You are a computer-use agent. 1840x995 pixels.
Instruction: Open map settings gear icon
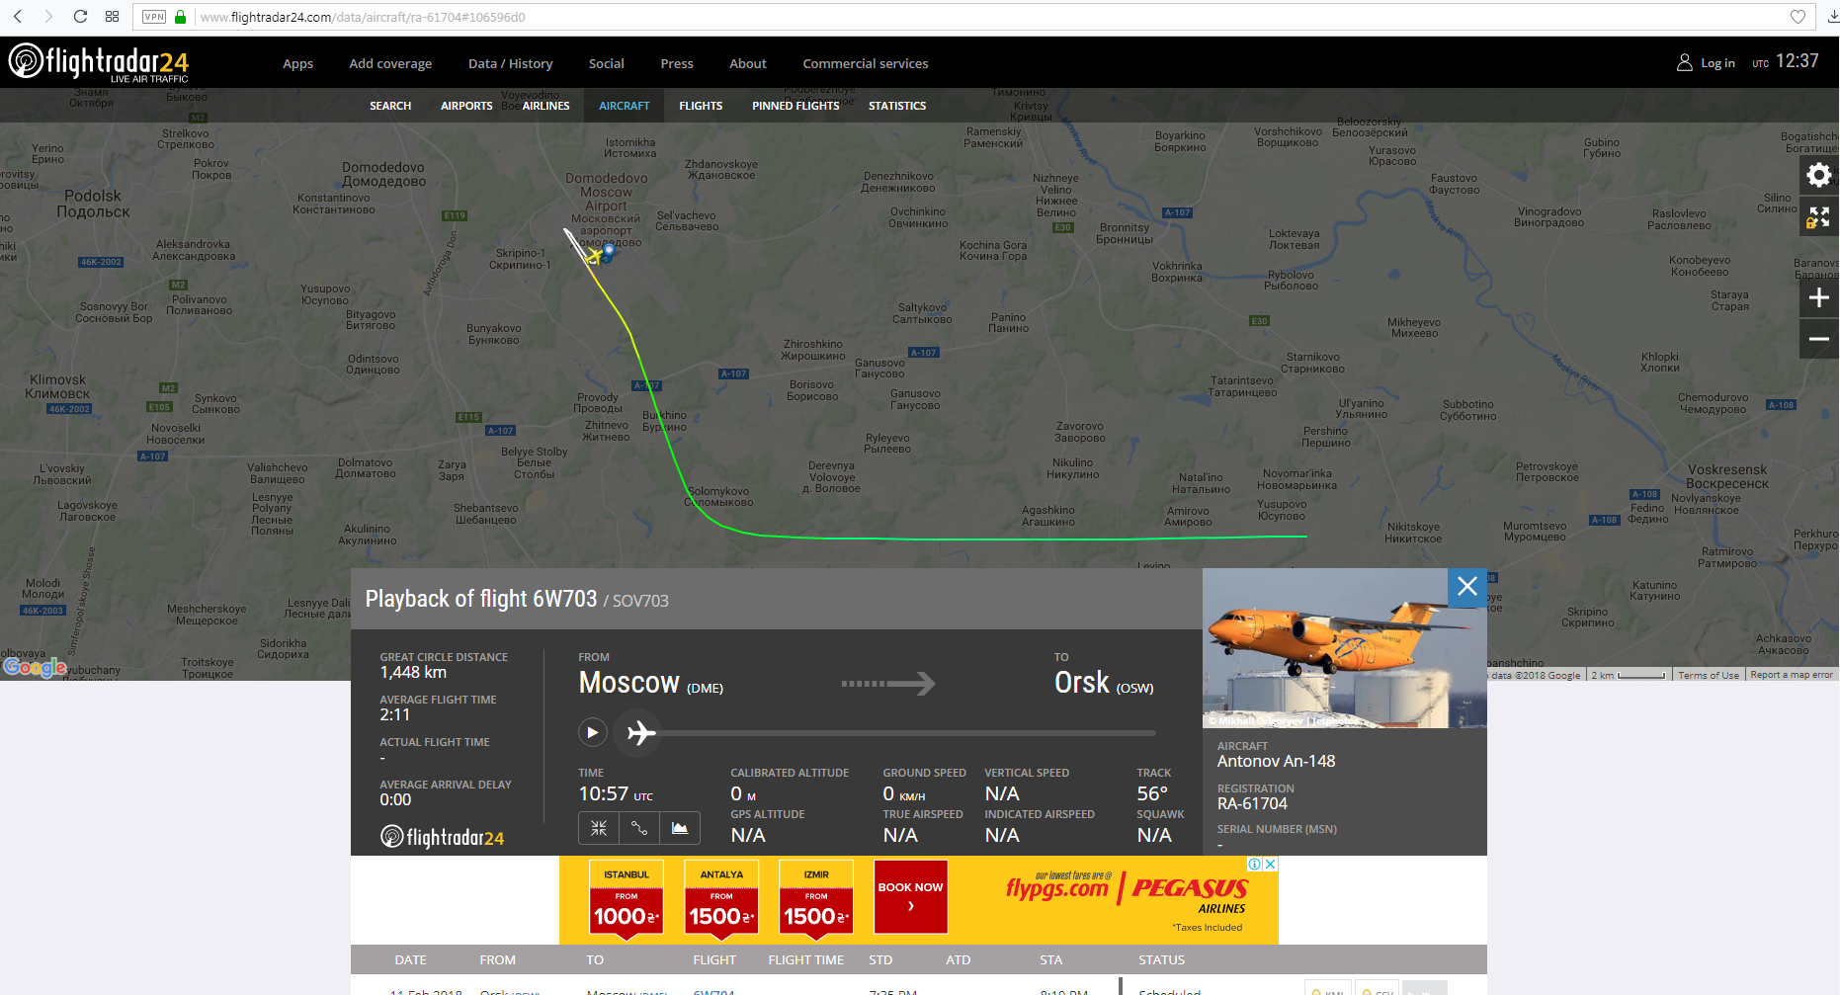(x=1818, y=176)
